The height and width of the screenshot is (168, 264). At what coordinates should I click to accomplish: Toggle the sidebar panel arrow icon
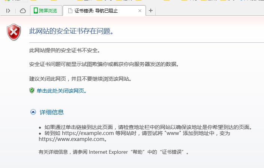tap(8, 11)
